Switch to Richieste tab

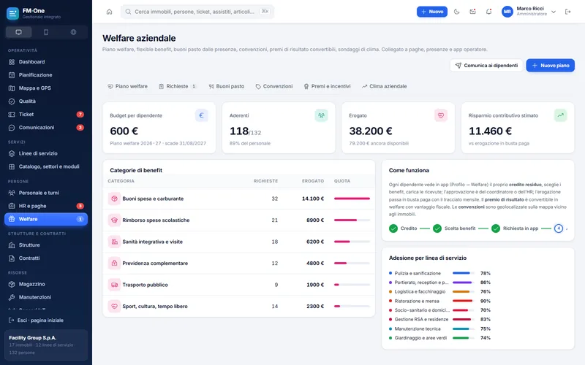click(x=177, y=86)
